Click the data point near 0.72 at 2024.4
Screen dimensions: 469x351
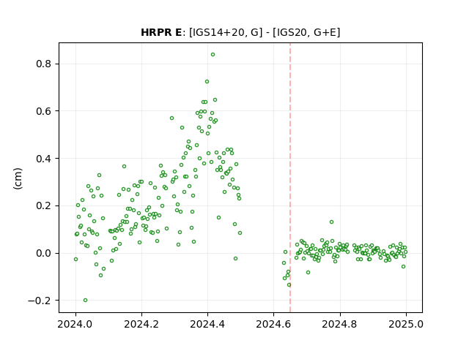tap(207, 81)
